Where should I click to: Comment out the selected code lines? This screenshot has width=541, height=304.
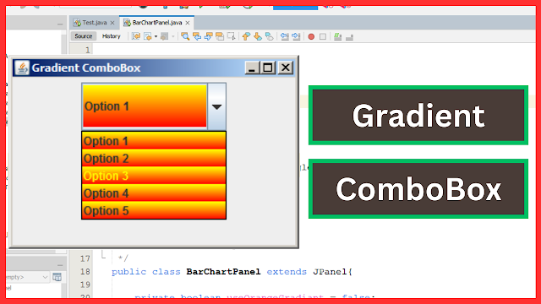pyautogui.click(x=338, y=36)
